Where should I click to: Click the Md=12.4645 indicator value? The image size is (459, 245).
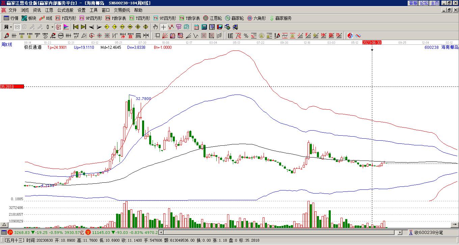coord(111,47)
